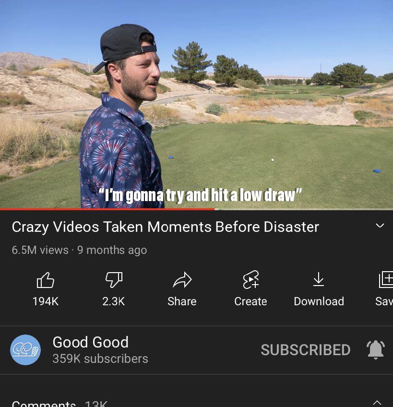Click the 359K subscribers text
Image resolution: width=393 pixels, height=407 pixels.
[100, 359]
